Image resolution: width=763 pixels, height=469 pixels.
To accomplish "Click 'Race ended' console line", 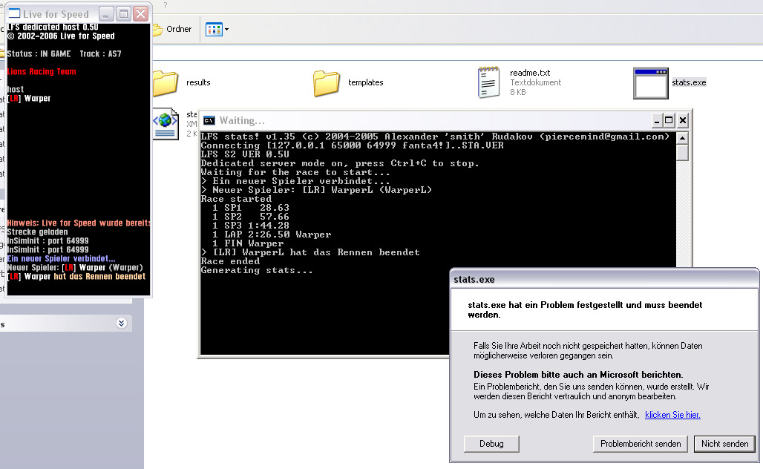I will click(x=230, y=261).
